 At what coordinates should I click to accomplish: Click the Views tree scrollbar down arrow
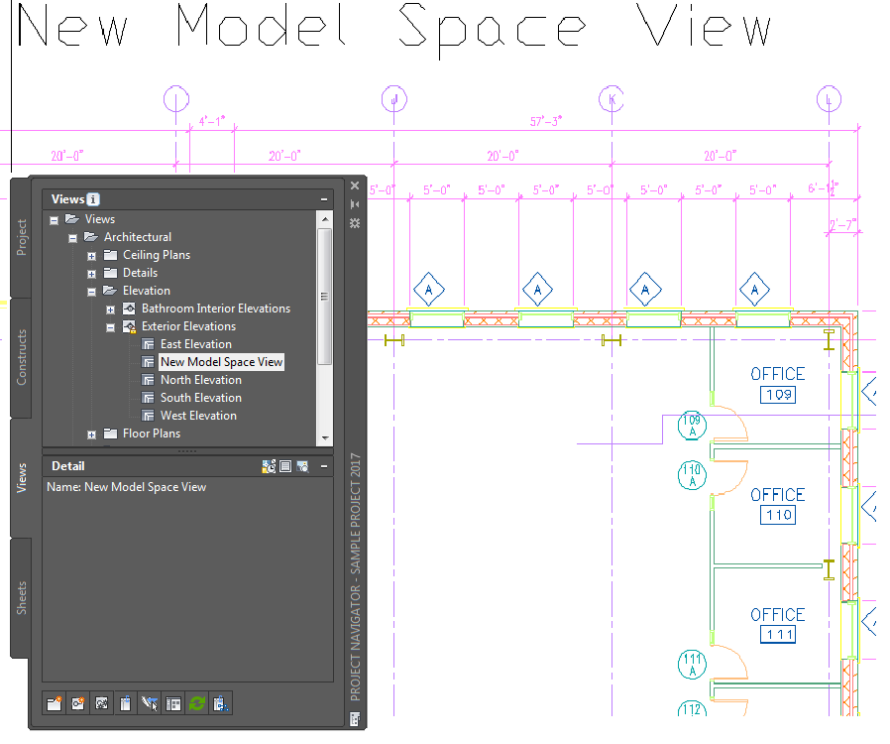click(x=325, y=438)
